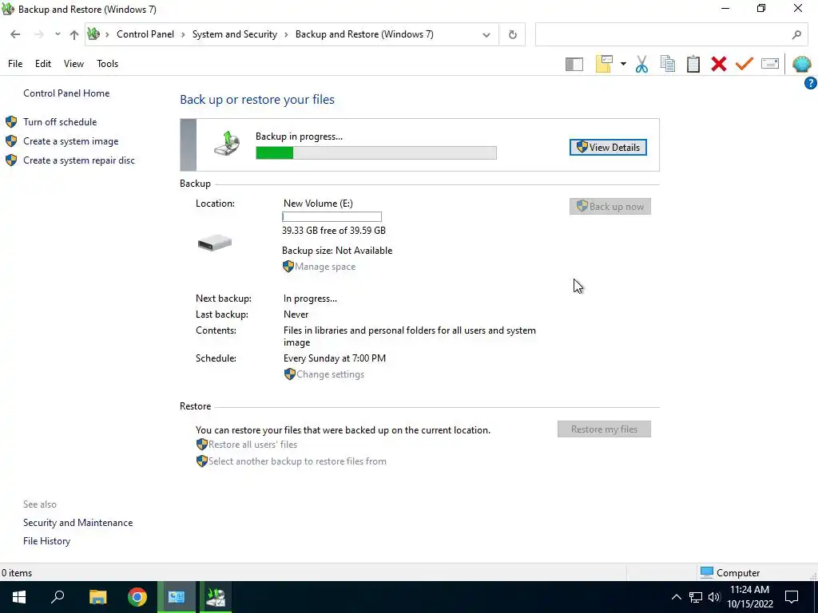
Task: Click the Copy toolbar icon
Action: (667, 64)
